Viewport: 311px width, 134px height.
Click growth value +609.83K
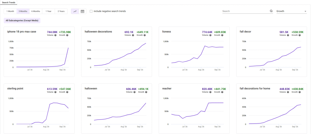220,32
